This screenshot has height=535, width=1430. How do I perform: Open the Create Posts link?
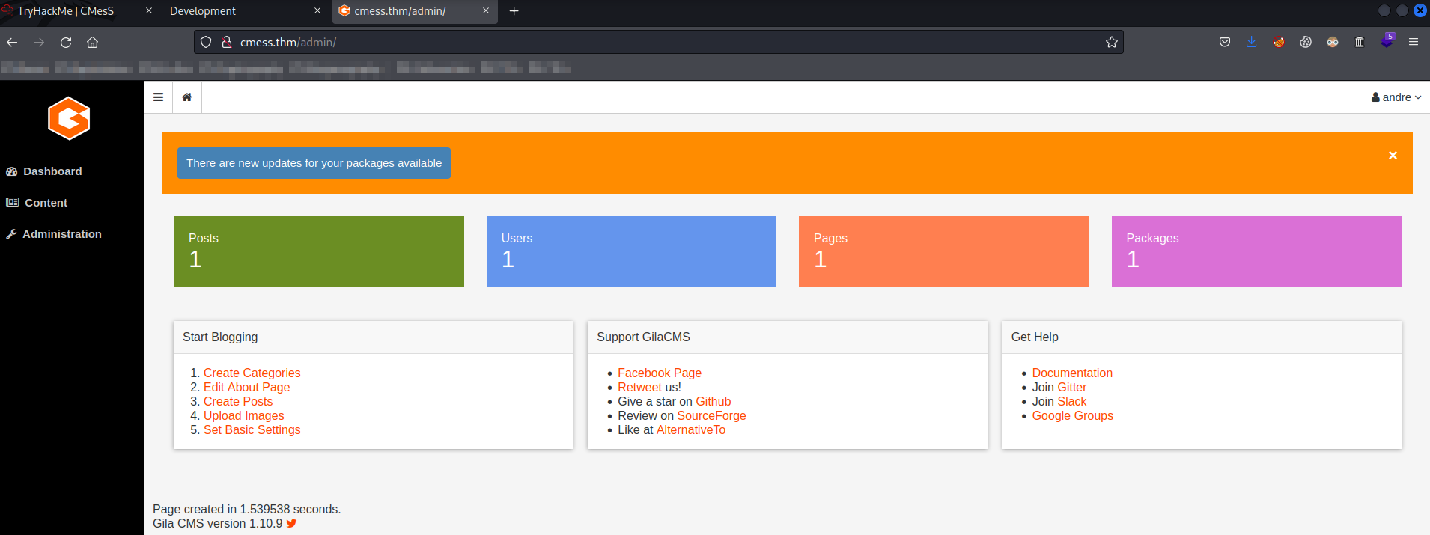coord(238,401)
